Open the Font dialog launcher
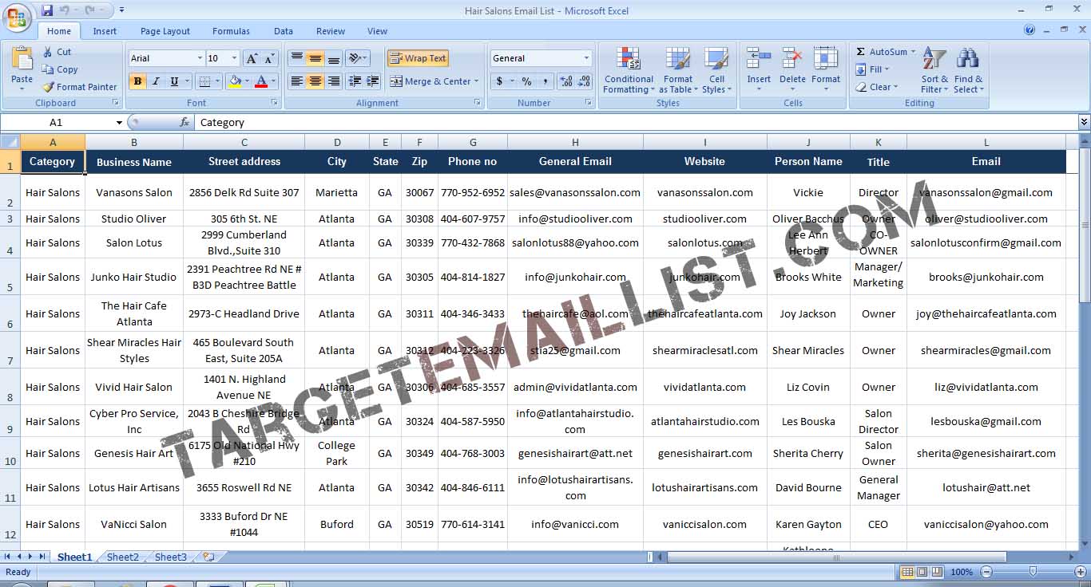 (275, 103)
